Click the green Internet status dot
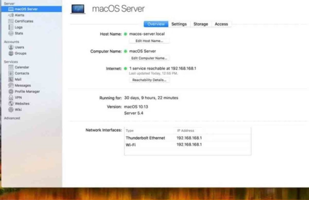The width and height of the screenshot is (309, 200). [x=125, y=69]
